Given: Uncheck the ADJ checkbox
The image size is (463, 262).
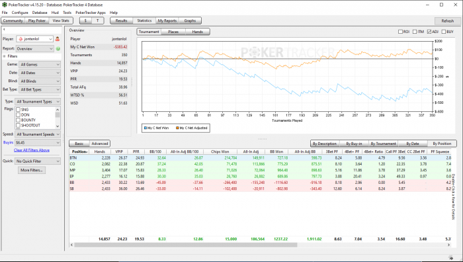Looking at the screenshot, I should click(x=429, y=32).
